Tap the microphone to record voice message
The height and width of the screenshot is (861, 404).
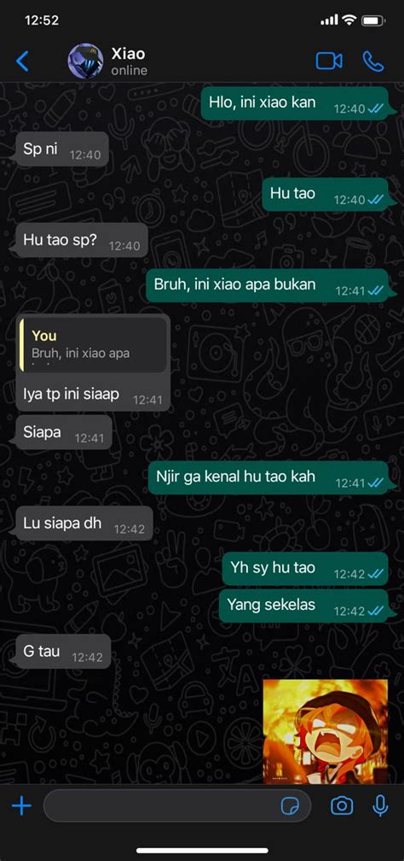[380, 806]
